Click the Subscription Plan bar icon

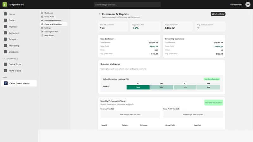[42, 32]
